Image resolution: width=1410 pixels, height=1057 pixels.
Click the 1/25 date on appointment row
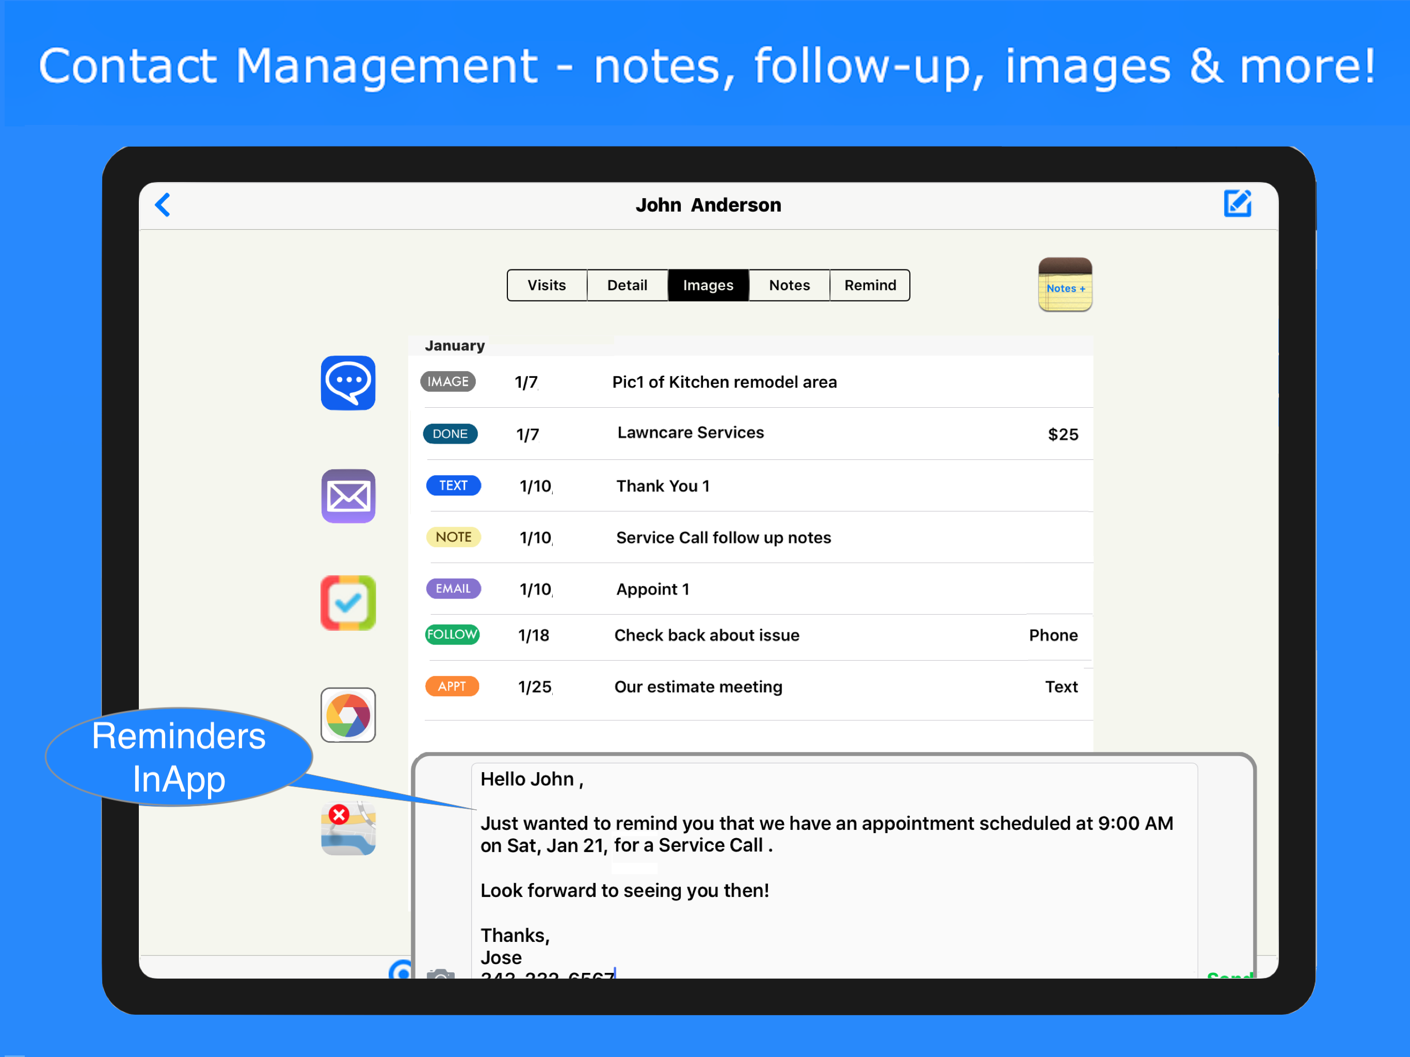coord(535,686)
